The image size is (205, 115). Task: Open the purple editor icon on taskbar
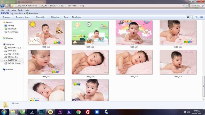click(x=69, y=112)
